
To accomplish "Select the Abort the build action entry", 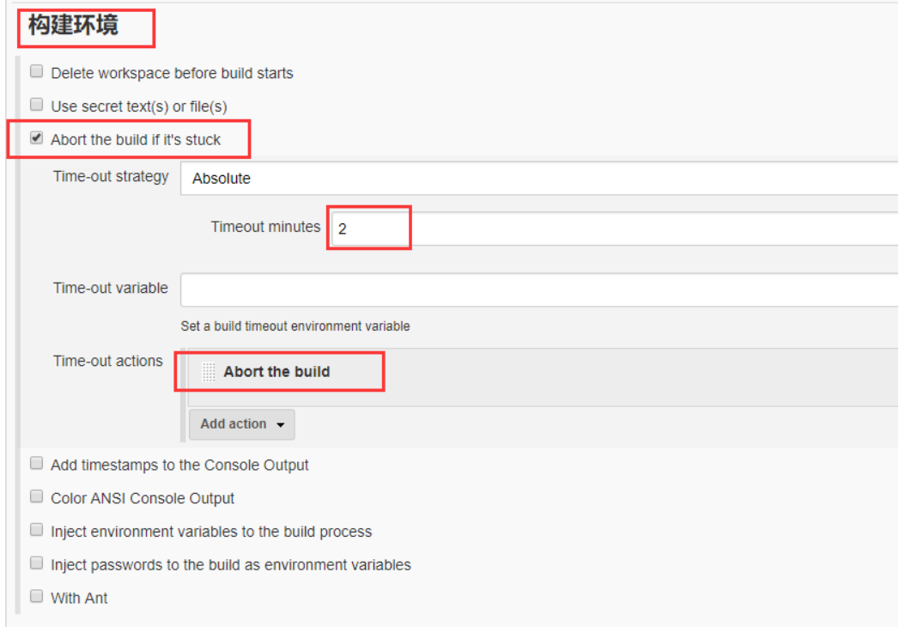I will click(x=276, y=372).
